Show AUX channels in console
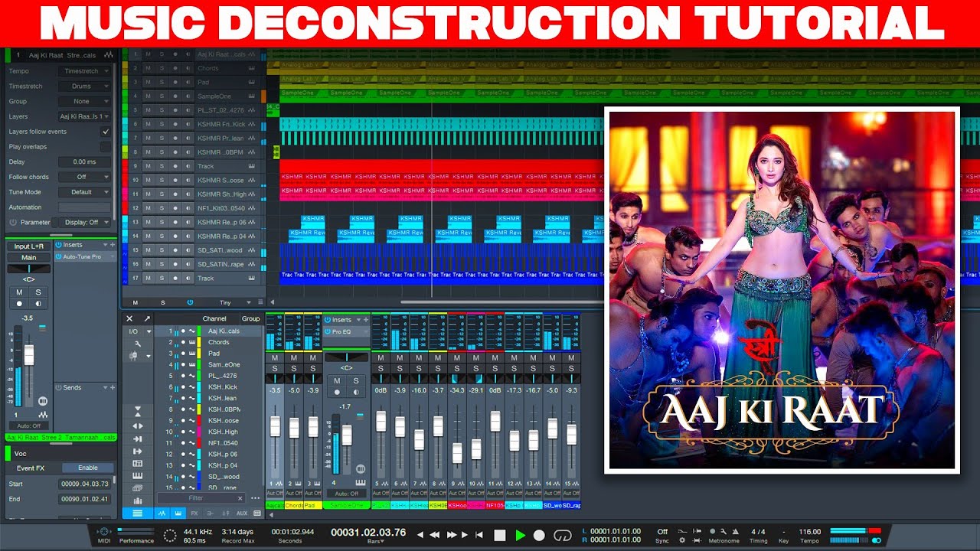This screenshot has height=551, width=980. coord(242,514)
